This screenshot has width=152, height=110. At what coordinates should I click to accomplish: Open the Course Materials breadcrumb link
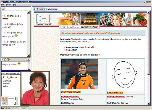pyautogui.click(x=73, y=27)
